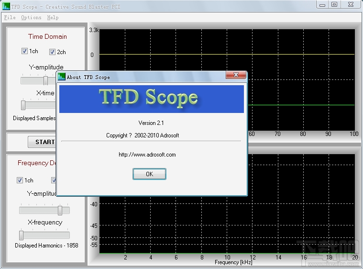Click the TFD Scope main window icon
The height and width of the screenshot is (269, 363).
[6, 6]
